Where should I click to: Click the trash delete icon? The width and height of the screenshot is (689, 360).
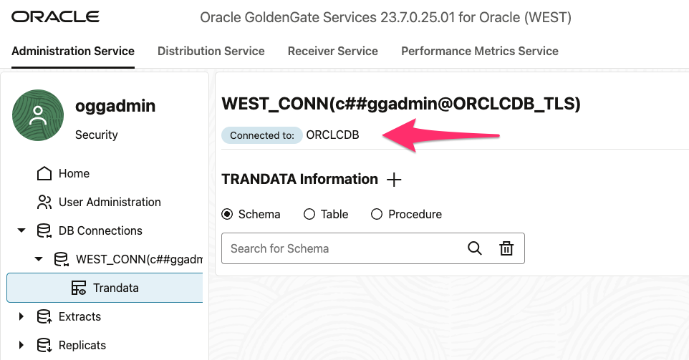pyautogui.click(x=506, y=248)
